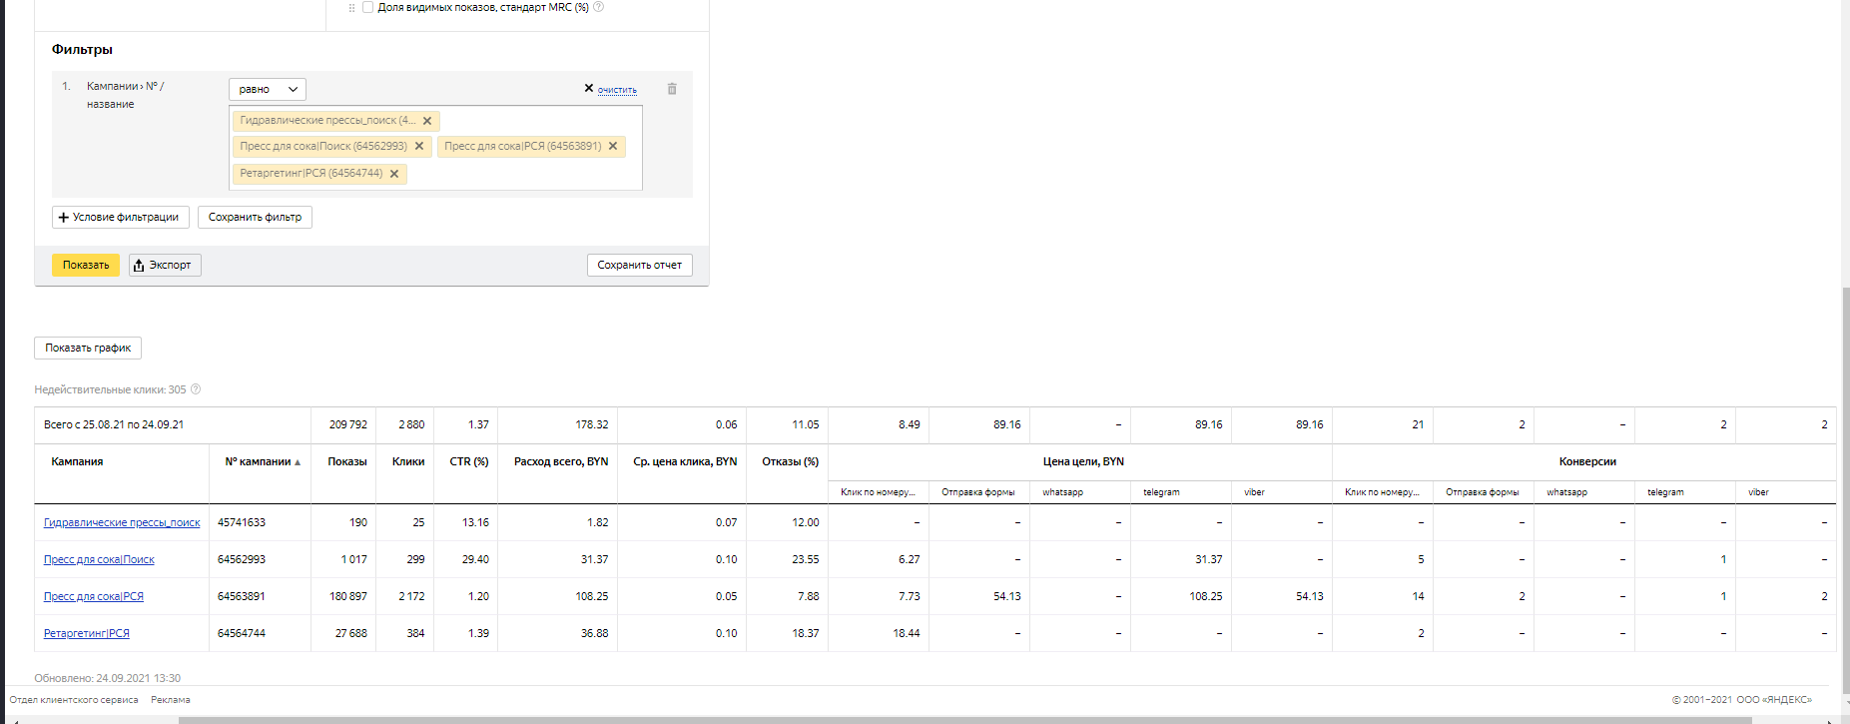Screen dimensions: 1850x724
Task: Click Экспорт button
Action: tap(165, 265)
